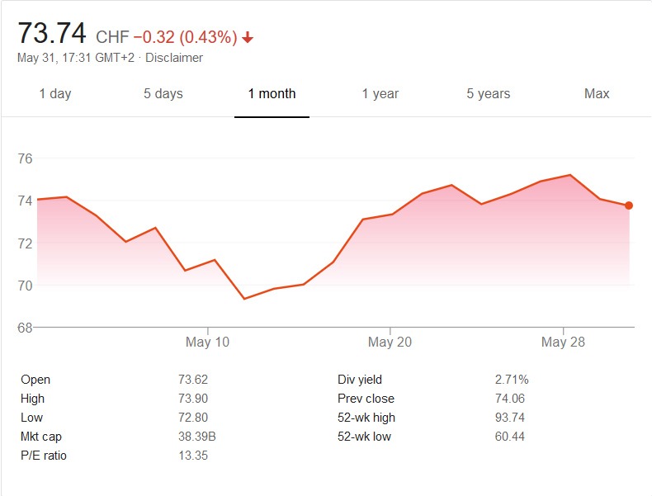Image resolution: width=652 pixels, height=496 pixels.
Task: Show the 5 years chart range
Action: (x=488, y=93)
